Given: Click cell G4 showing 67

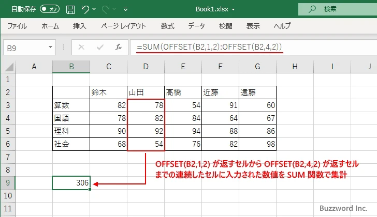Looking at the screenshot, I should pos(257,118).
